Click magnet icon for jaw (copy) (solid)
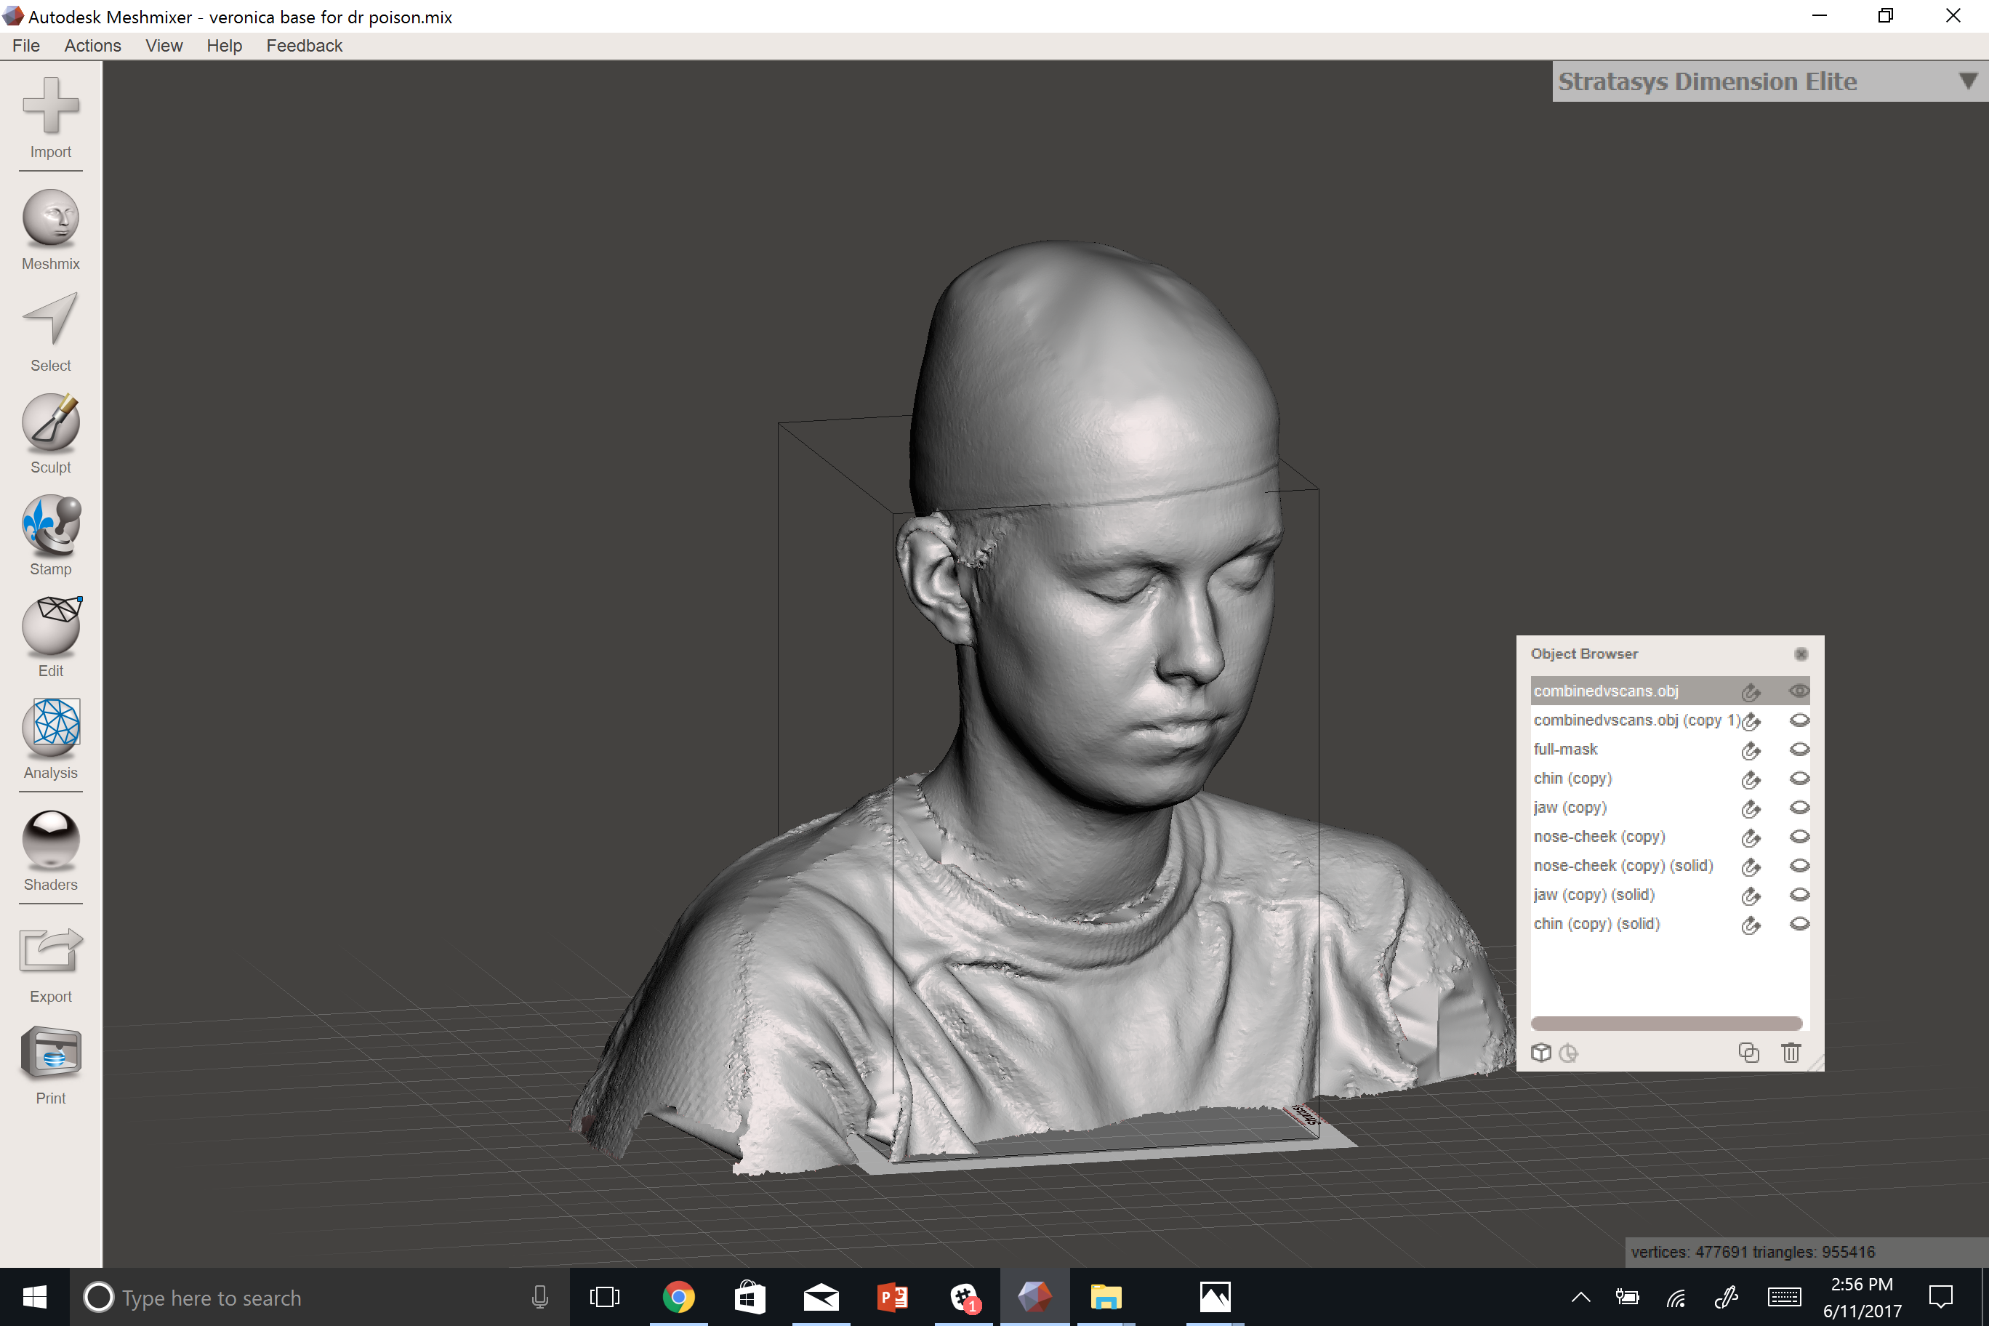Screen dimensions: 1989x1326 (x=1751, y=896)
